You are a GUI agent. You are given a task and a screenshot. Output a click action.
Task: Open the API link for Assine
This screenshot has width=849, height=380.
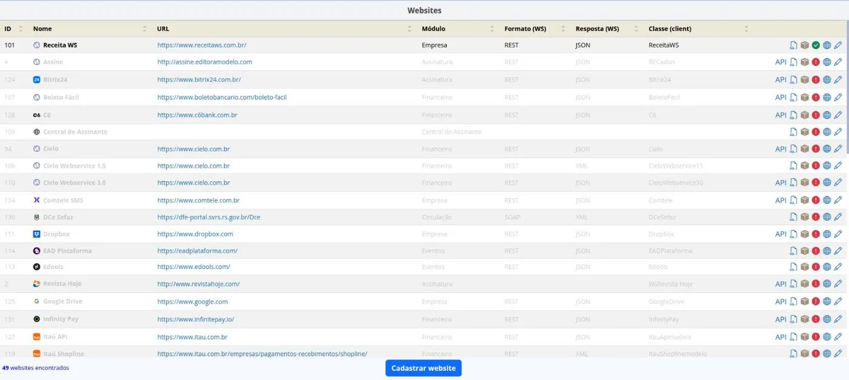[780, 62]
